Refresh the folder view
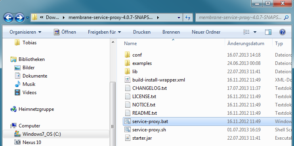This screenshot has width=294, height=146. [x=188, y=17]
